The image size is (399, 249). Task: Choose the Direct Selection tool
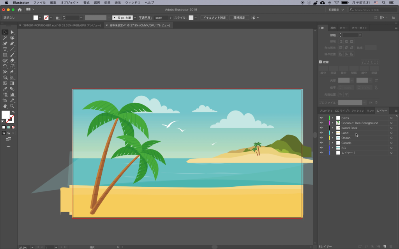12,32
